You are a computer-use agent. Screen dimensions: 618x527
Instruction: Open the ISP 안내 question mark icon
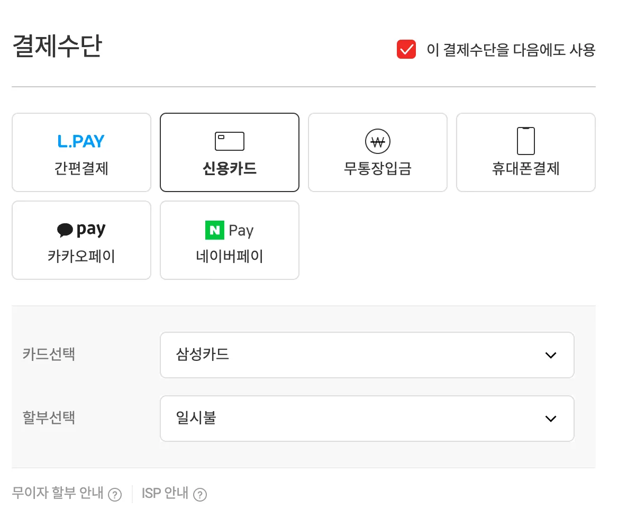(200, 494)
